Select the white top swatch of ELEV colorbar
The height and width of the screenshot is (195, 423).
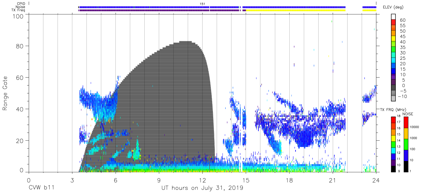click(393, 17)
